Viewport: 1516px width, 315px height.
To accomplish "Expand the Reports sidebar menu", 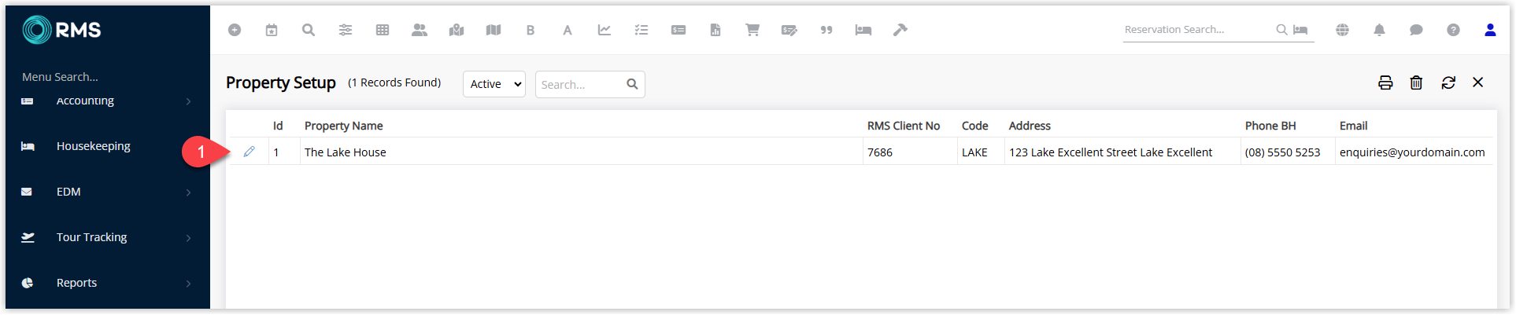I will point(107,283).
